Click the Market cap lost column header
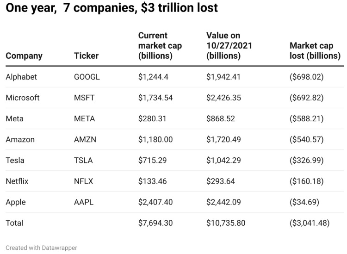Image resolution: width=347 pixels, height=254 pixels. point(315,50)
